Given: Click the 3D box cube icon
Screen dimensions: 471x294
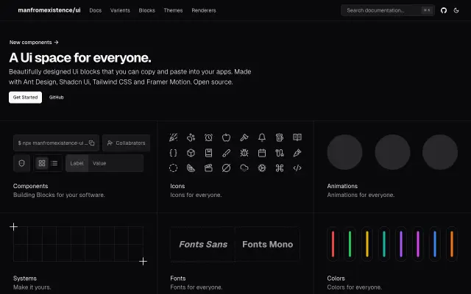Looking at the screenshot, I should pyautogui.click(x=191, y=153).
